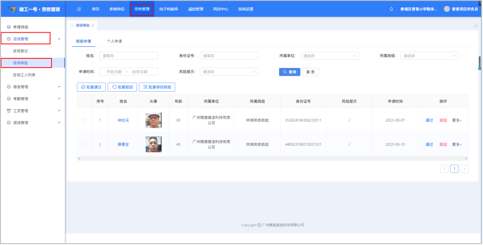Click 林壮元's avatar photo thumbnail
The width and height of the screenshot is (483, 245).
click(x=153, y=120)
